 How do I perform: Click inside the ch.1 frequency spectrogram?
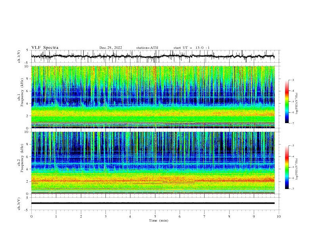click(153, 97)
